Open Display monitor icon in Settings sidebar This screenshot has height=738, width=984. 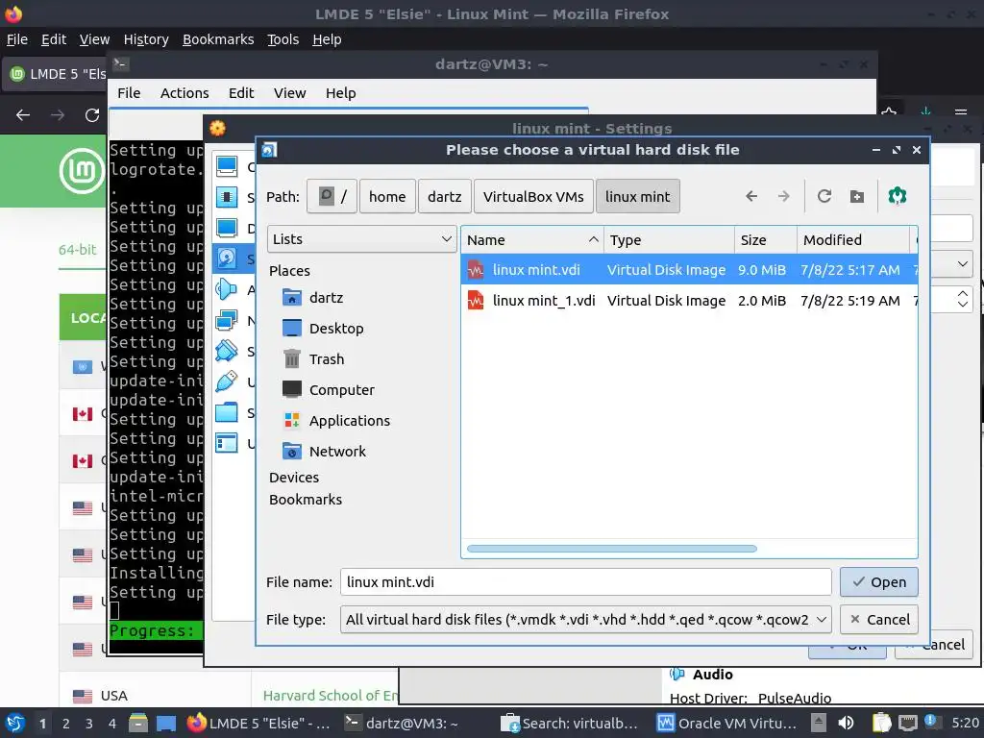(x=227, y=228)
